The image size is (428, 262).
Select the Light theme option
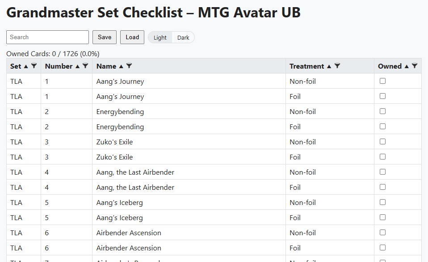[160, 37]
